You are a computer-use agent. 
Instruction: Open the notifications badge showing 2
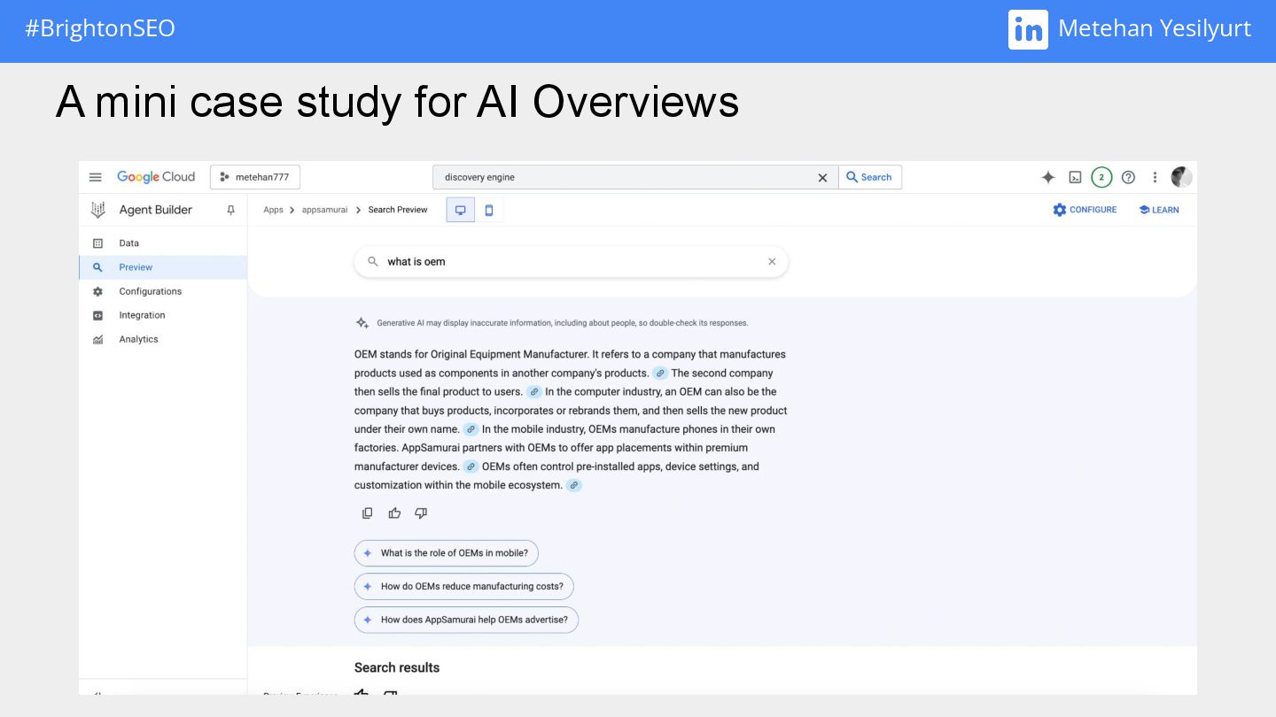(1101, 177)
